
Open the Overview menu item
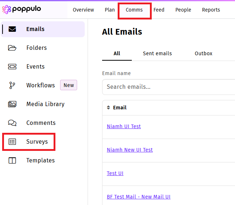tap(83, 10)
